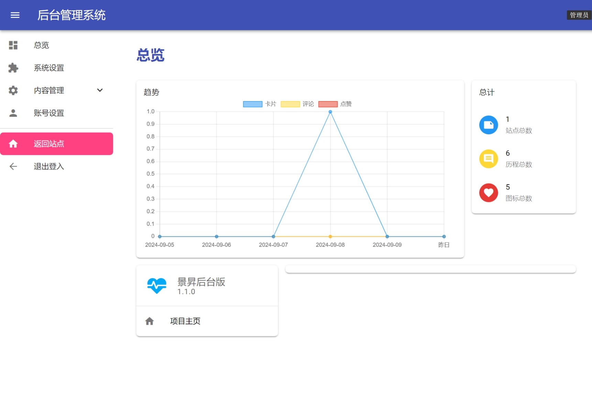Click the blue document icon for 站点总数
Screen dimensions: 592x402
(488, 124)
